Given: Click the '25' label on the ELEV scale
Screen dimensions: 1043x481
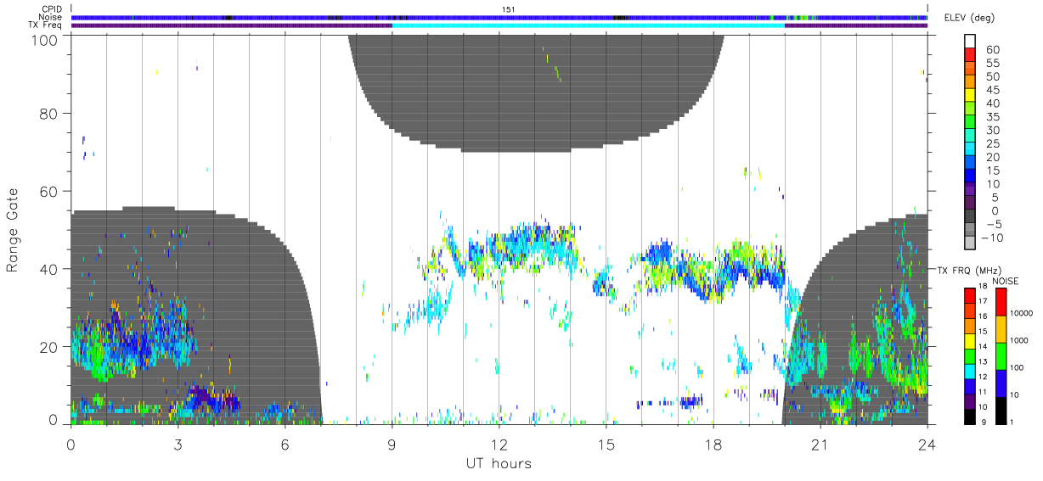Looking at the screenshot, I should point(992,144).
